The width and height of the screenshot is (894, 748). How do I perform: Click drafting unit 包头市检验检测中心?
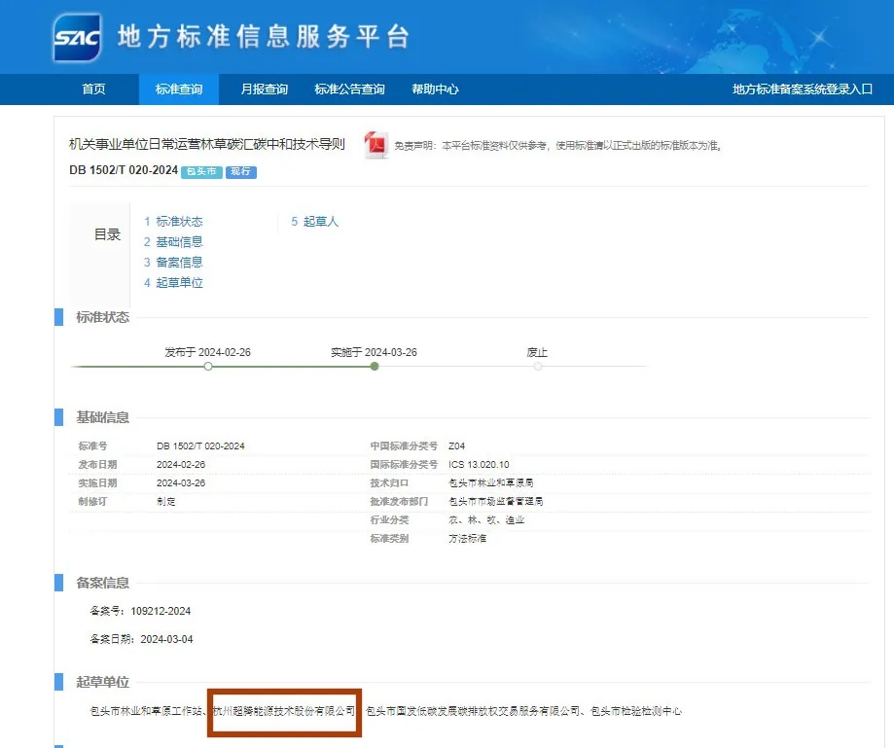tap(635, 711)
